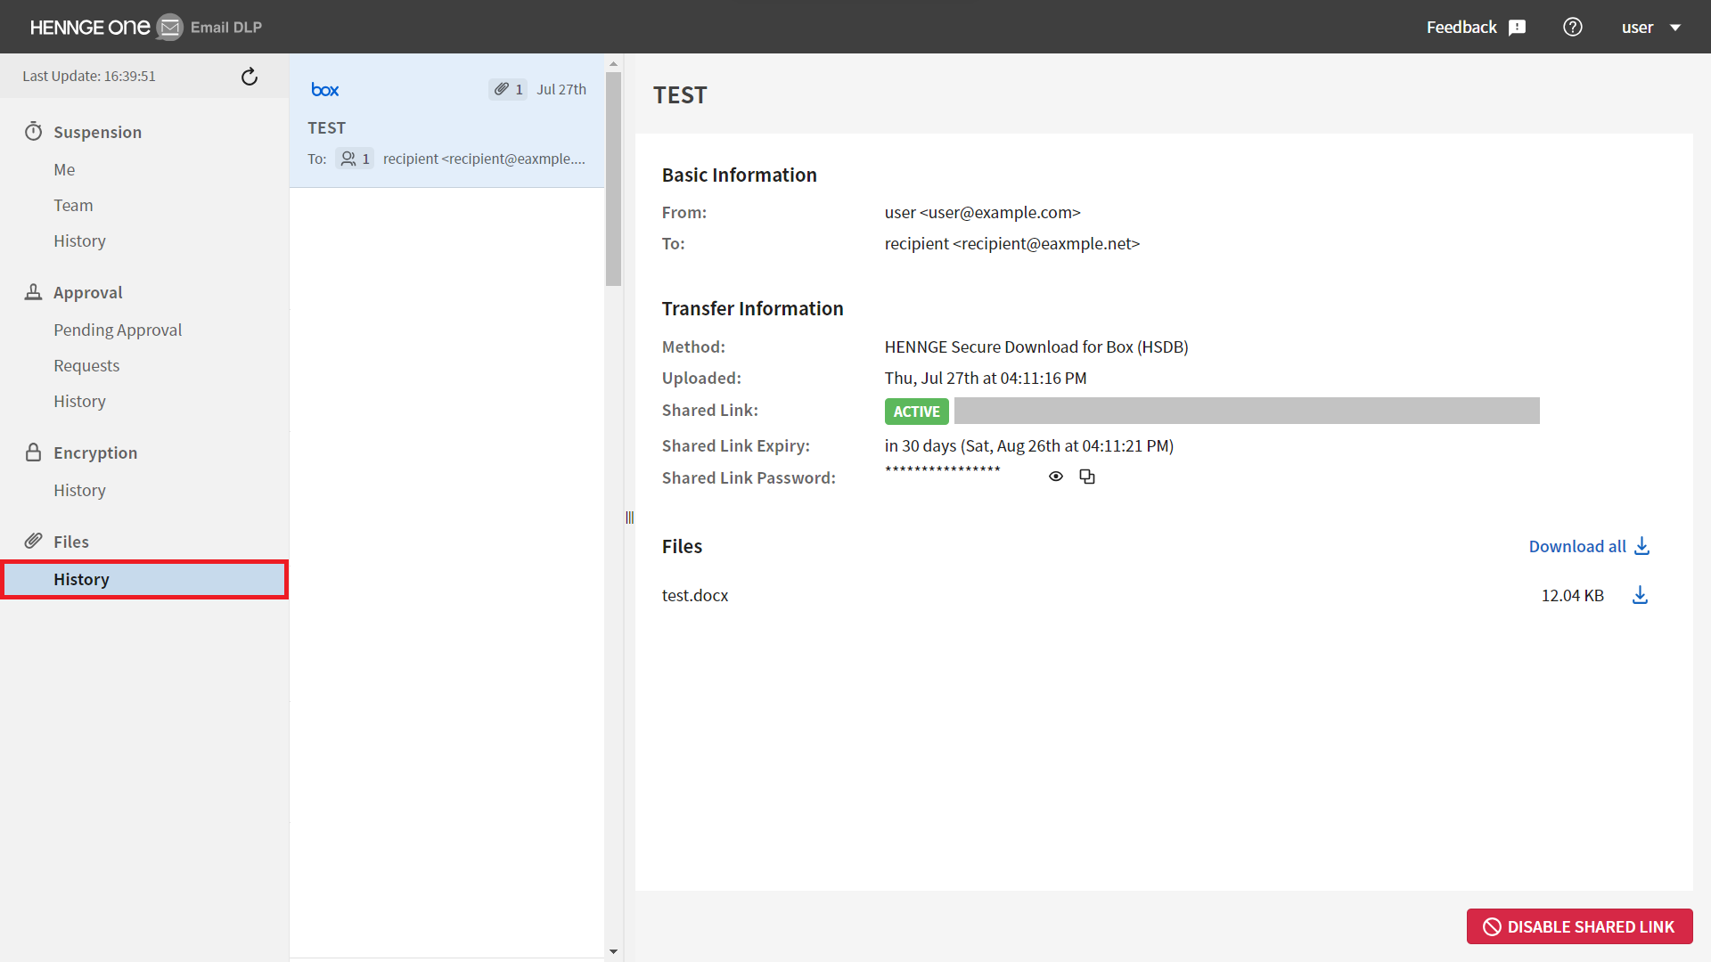Click Download all link

[1590, 546]
